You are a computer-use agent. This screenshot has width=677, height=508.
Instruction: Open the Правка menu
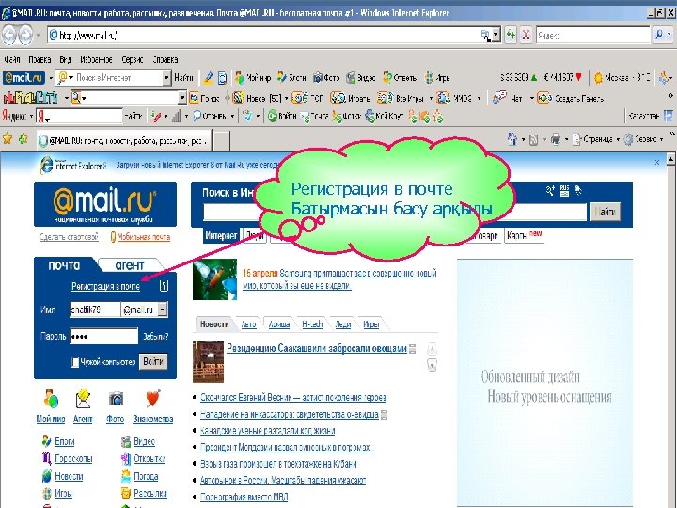[x=39, y=59]
